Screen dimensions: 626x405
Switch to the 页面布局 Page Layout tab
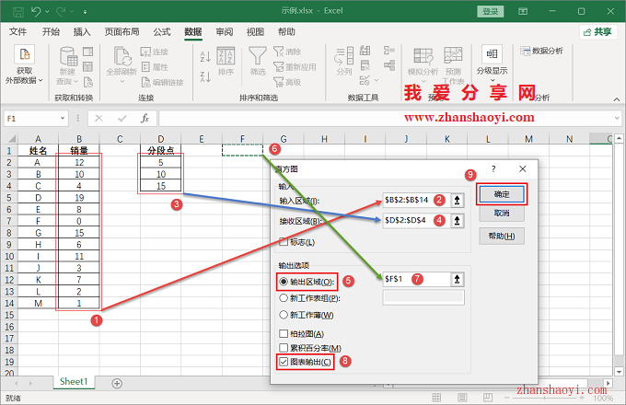coord(122,32)
